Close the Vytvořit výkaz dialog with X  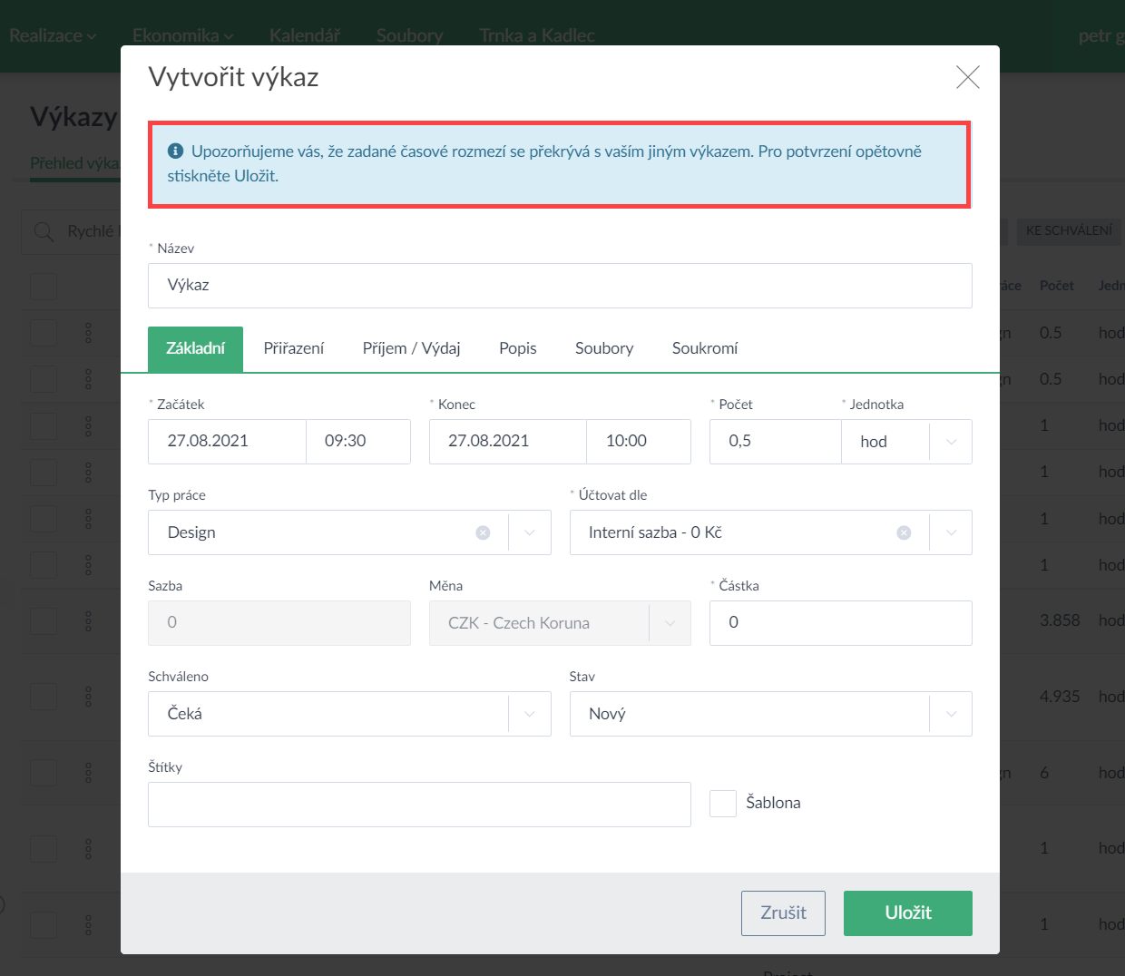(967, 77)
